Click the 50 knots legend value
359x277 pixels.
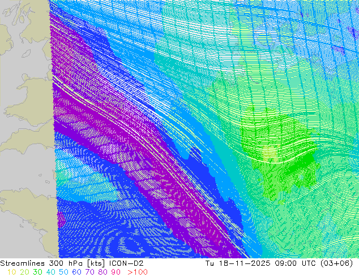click(63, 272)
